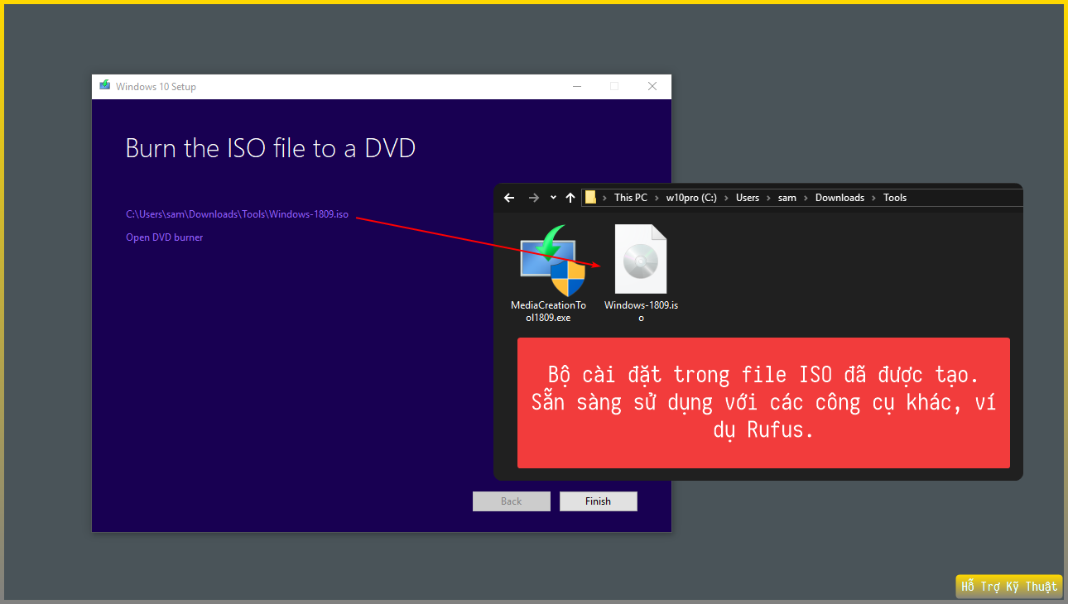The width and height of the screenshot is (1068, 604).
Task: Go up one folder level in Explorer
Action: click(x=570, y=198)
